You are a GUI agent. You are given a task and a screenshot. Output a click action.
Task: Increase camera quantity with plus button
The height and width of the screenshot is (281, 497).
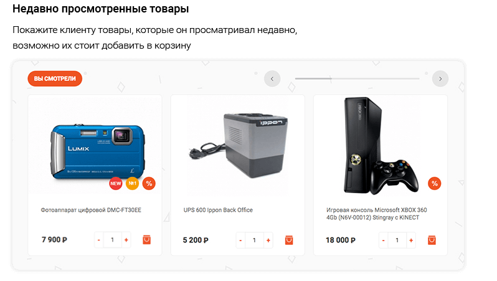(x=126, y=240)
